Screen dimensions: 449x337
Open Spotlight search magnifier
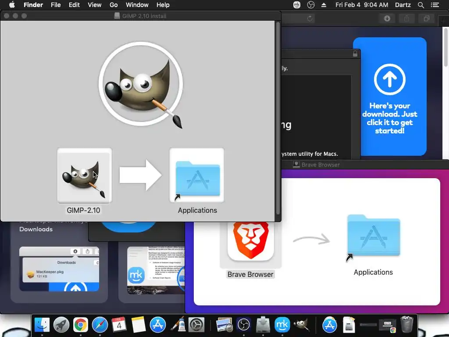pyautogui.click(x=420, y=5)
